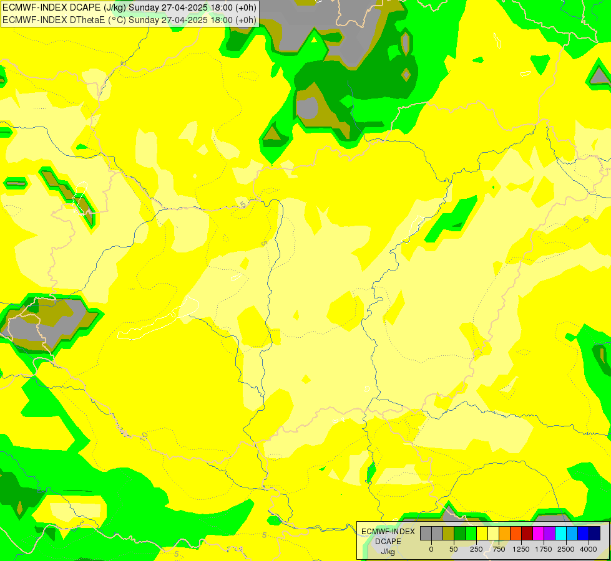This screenshot has width=611, height=561.
Task: Click the legend value 50
Action: [454, 549]
